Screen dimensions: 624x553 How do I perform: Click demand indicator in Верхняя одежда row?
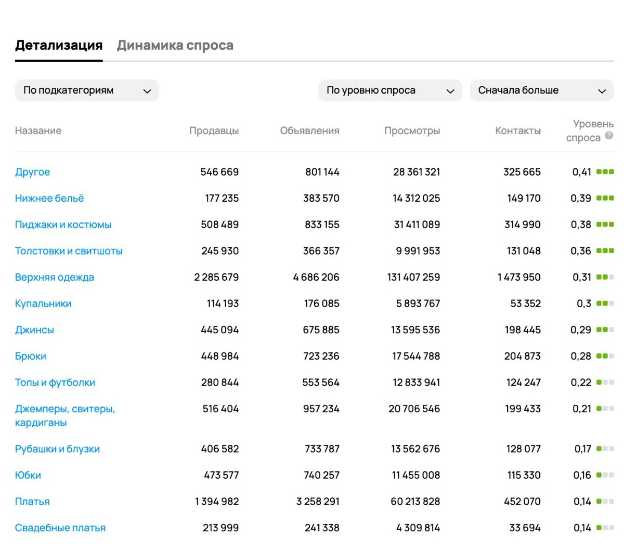click(x=605, y=277)
